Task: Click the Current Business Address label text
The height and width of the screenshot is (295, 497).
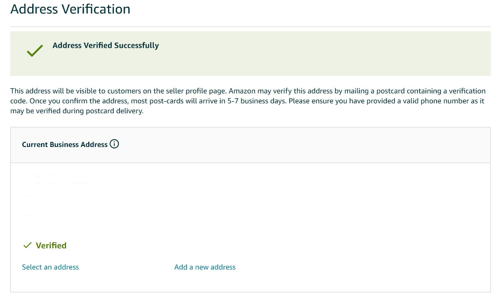Action: point(65,144)
